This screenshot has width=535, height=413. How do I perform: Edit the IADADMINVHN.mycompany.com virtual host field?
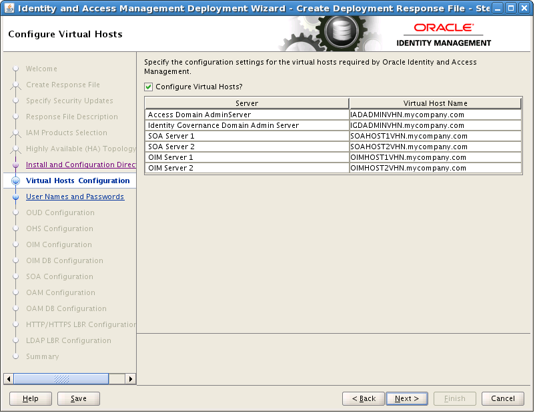click(436, 115)
